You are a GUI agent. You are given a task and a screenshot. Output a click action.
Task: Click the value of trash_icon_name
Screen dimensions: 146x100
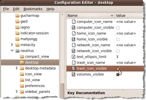(x=126, y=63)
